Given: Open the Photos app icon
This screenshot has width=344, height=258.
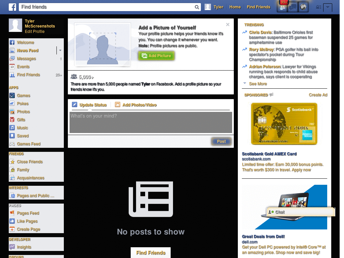Looking at the screenshot, I should click(12, 112).
